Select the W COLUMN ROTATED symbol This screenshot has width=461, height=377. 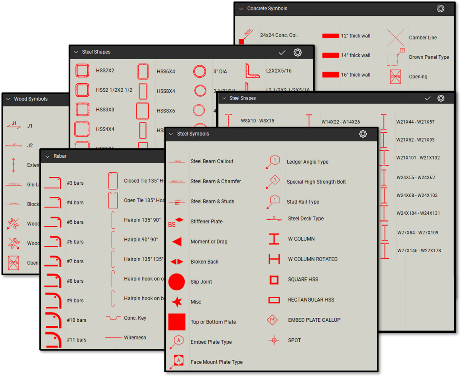coord(274,259)
